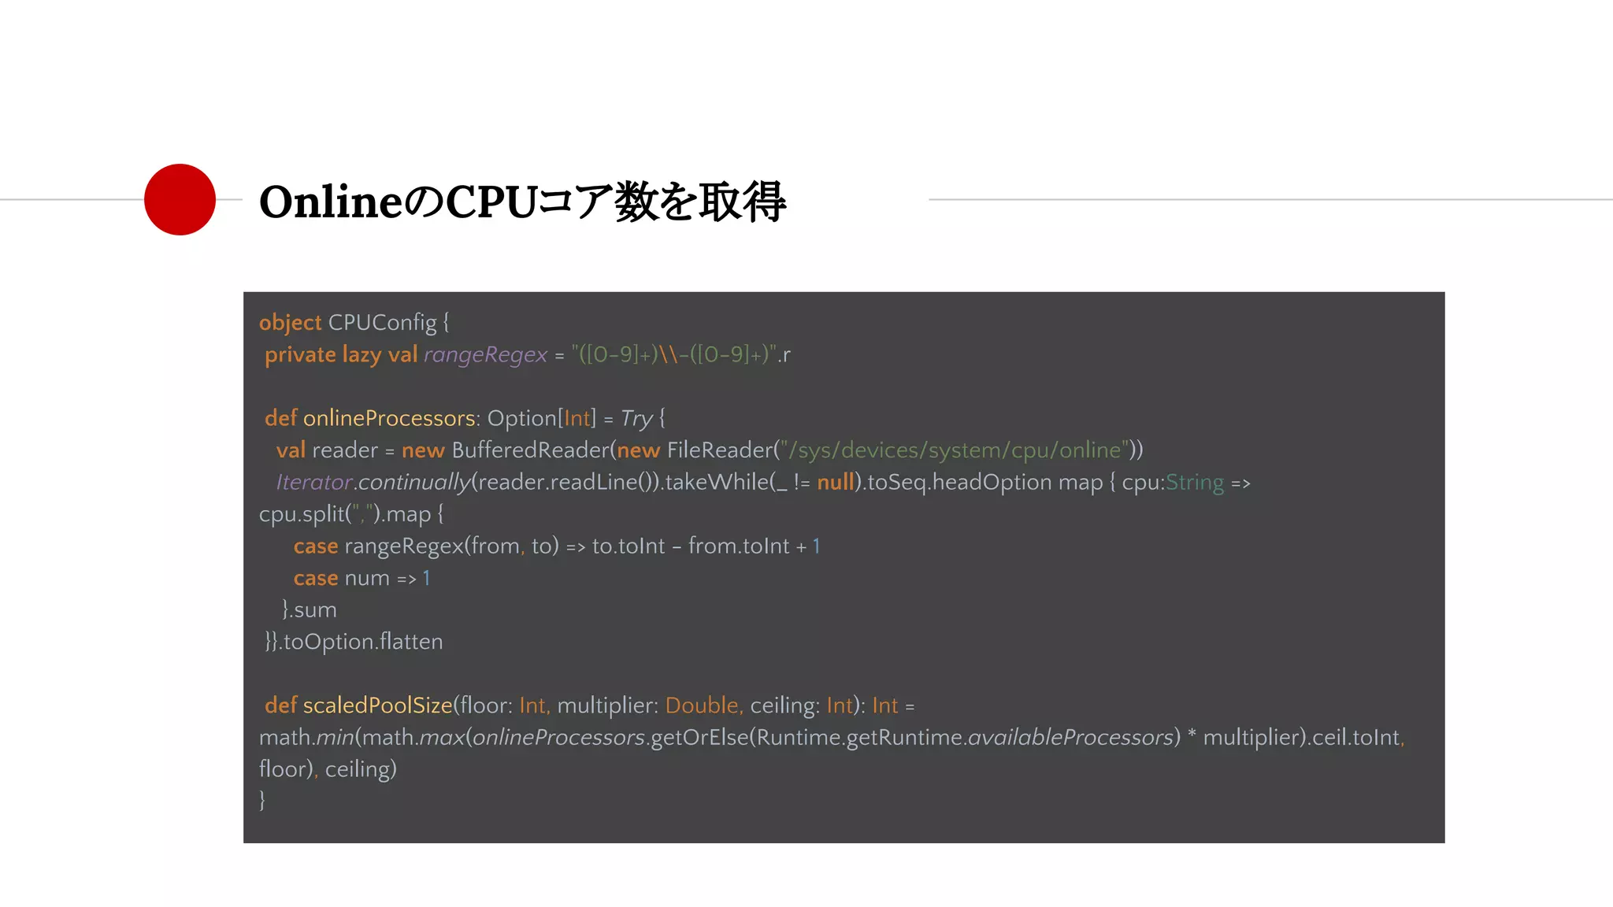This screenshot has height=907, width=1613.
Task: Click the "}}.toOption.flatten" line
Action: pyautogui.click(x=354, y=642)
